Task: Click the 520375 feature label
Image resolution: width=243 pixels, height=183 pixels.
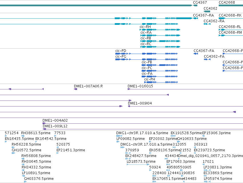Action: [x=63, y=144]
